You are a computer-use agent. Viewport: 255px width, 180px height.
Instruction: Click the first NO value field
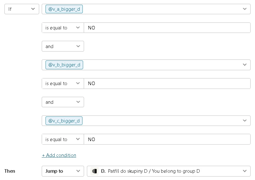tap(167, 28)
